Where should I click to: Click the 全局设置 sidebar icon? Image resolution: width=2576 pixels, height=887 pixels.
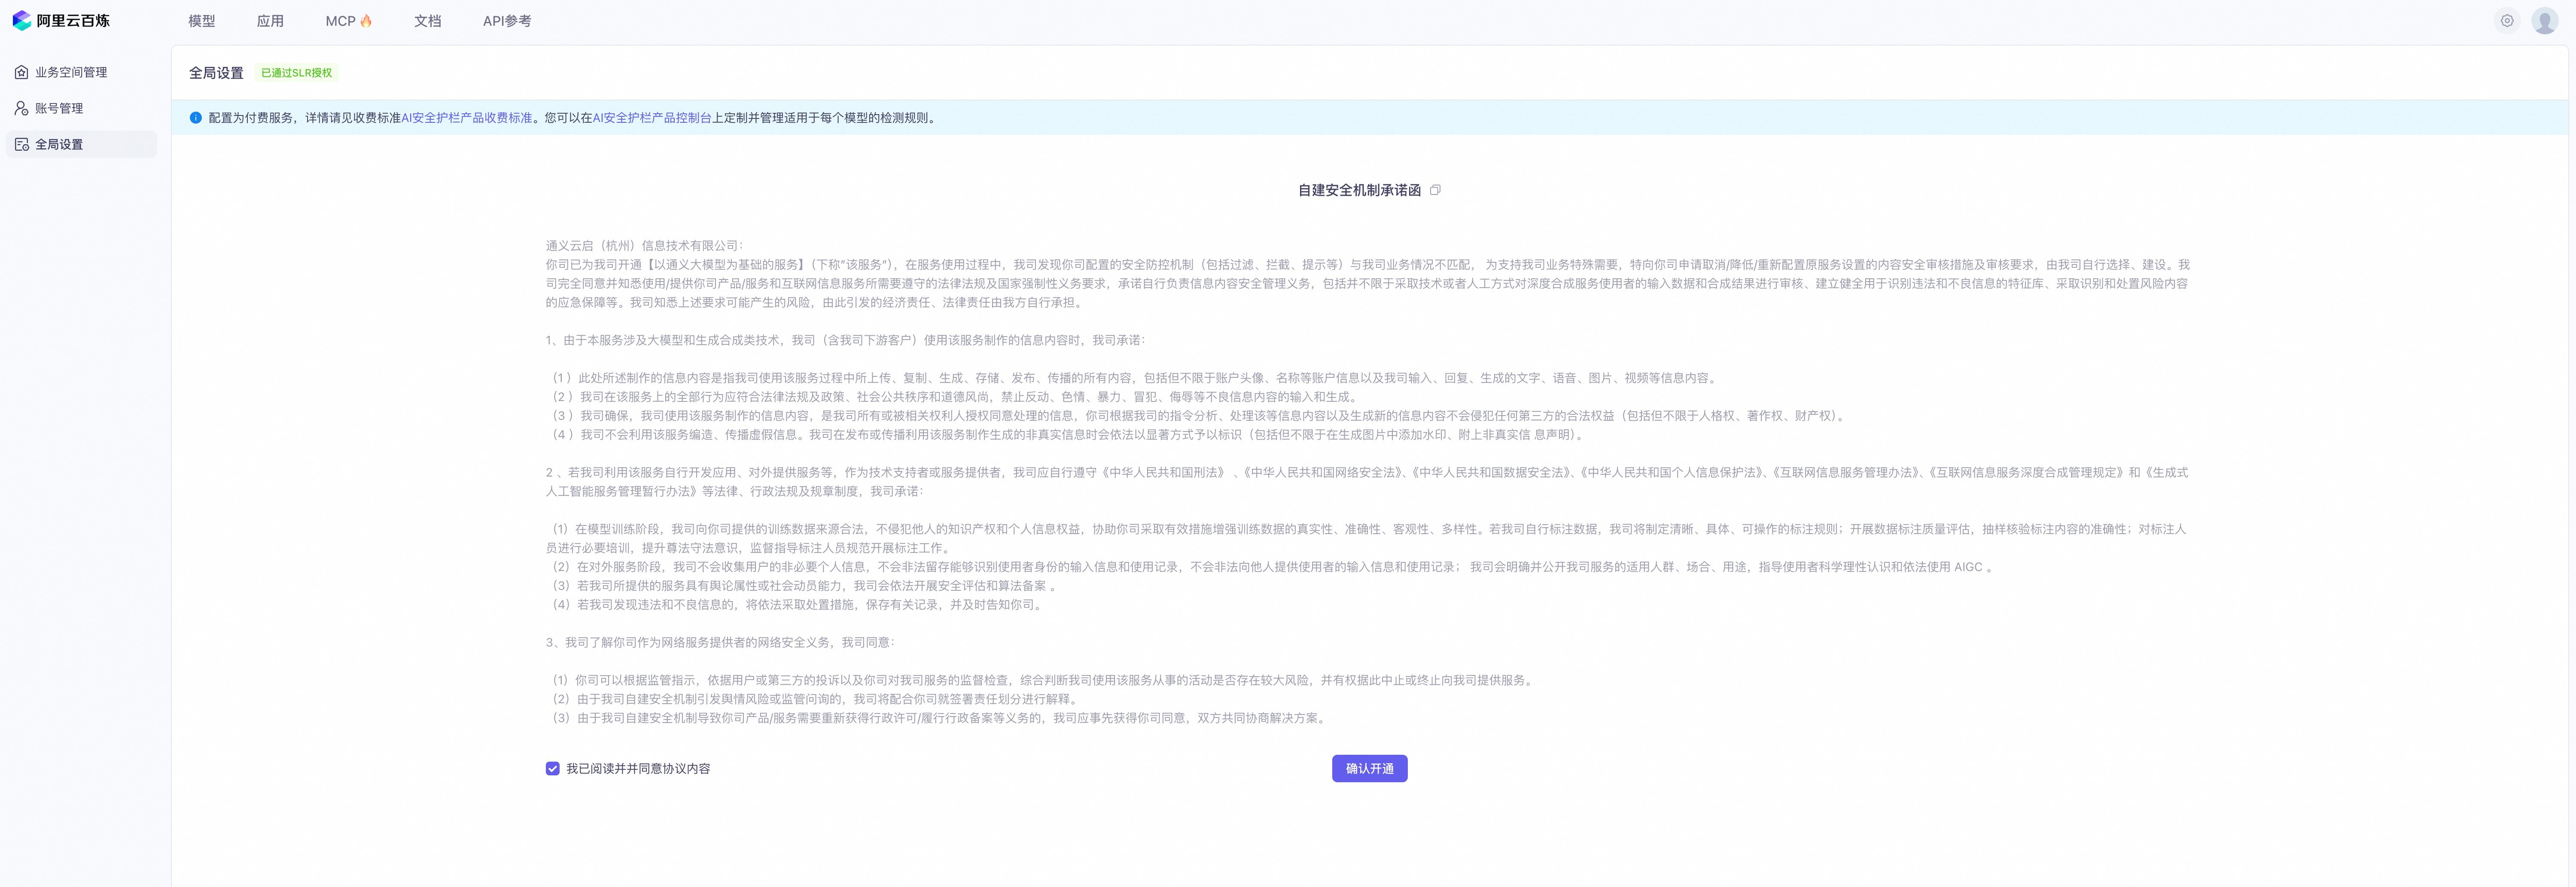(x=22, y=144)
